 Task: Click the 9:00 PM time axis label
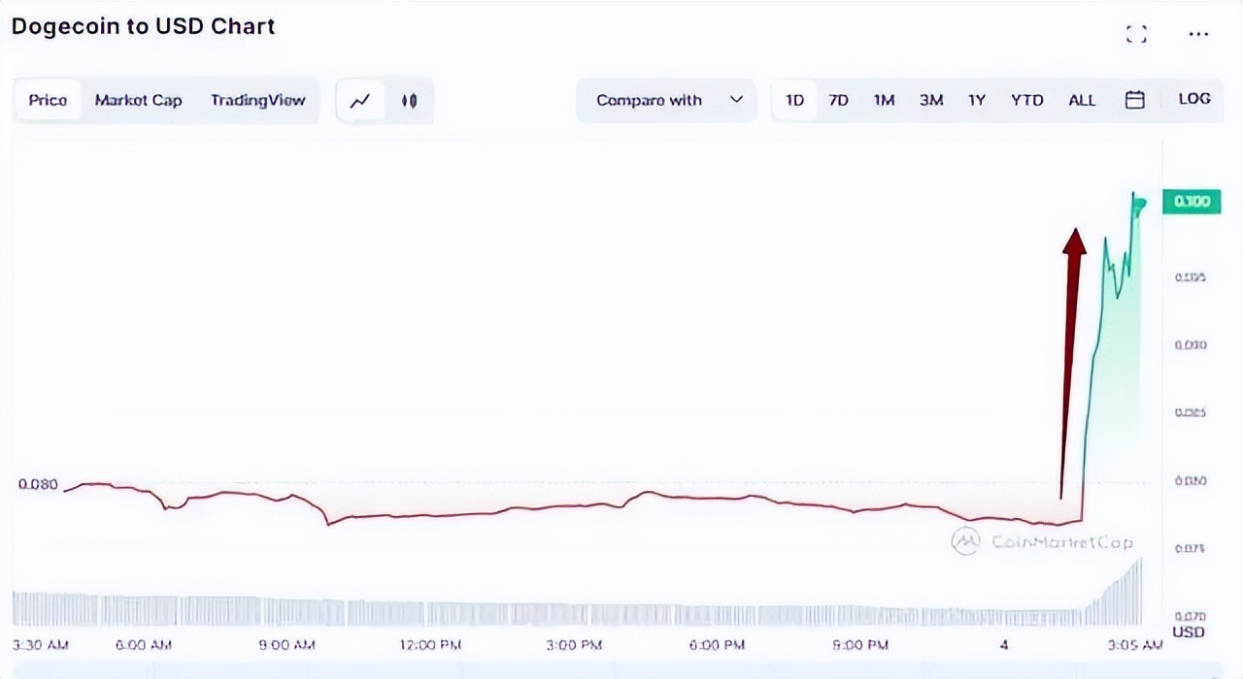[x=859, y=645]
